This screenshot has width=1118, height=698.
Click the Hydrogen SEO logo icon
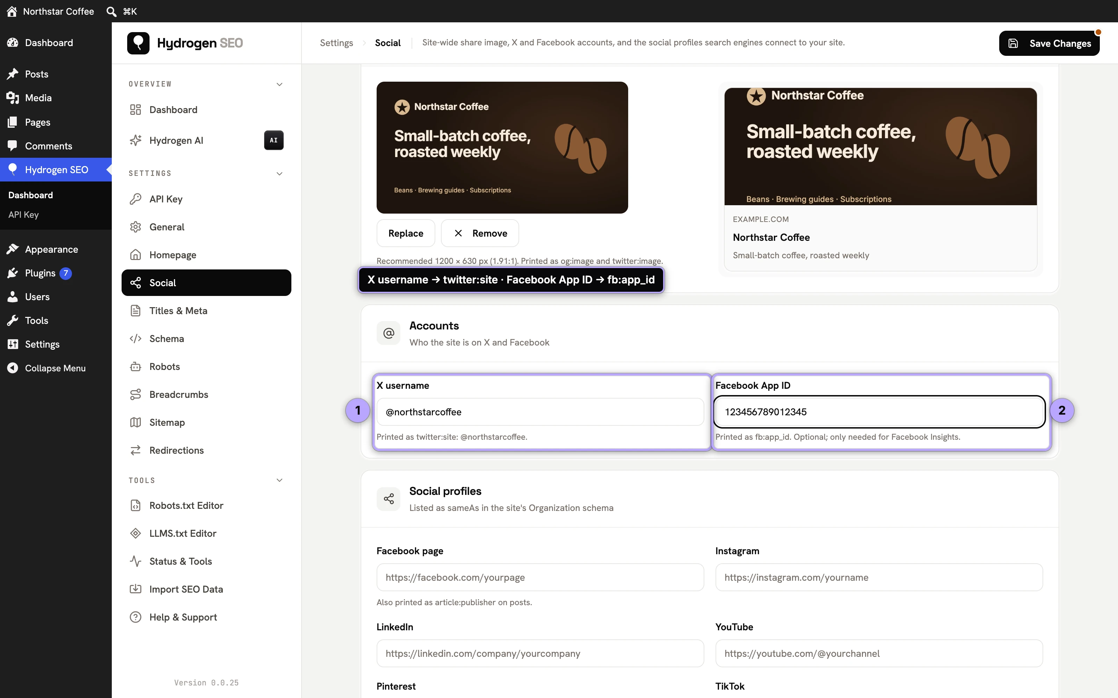tap(138, 43)
